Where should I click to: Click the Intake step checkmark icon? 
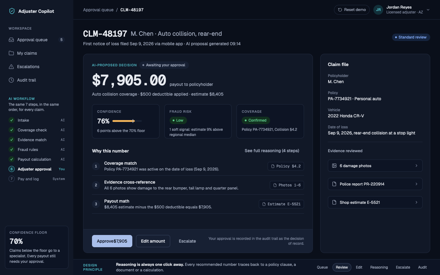12,120
